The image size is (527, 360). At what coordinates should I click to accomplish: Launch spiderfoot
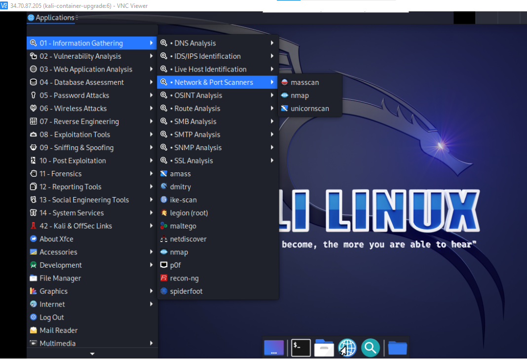coord(218,291)
